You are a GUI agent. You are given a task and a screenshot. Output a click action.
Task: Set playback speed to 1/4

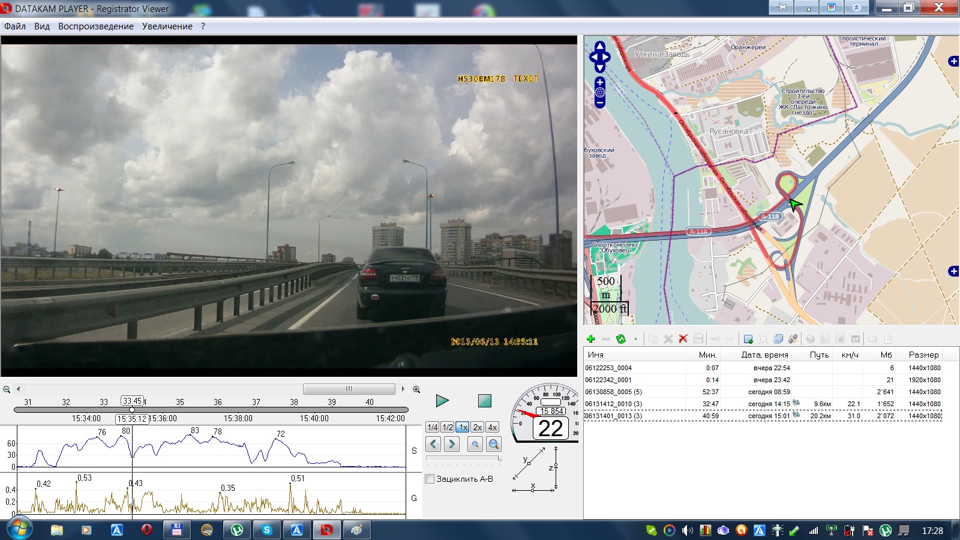pos(432,427)
